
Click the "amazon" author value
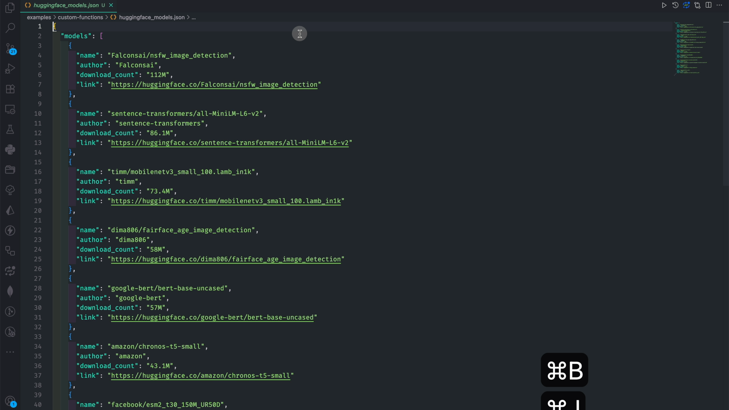click(x=131, y=356)
